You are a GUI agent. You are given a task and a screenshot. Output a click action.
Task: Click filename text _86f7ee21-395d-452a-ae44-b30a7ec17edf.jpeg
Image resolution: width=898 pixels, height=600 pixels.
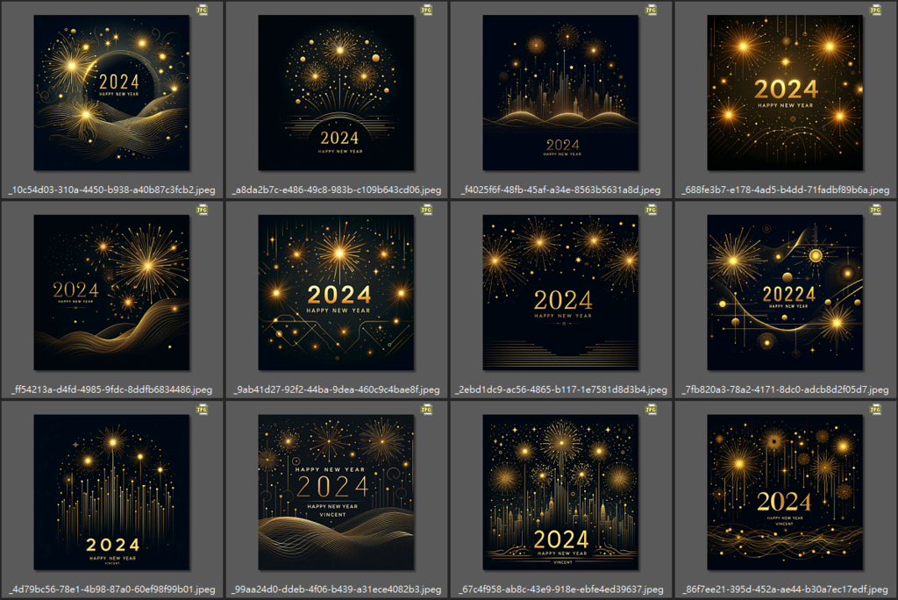click(785, 589)
